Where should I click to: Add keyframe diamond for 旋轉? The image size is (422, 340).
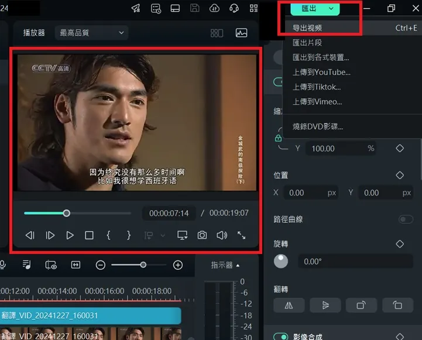point(400,244)
